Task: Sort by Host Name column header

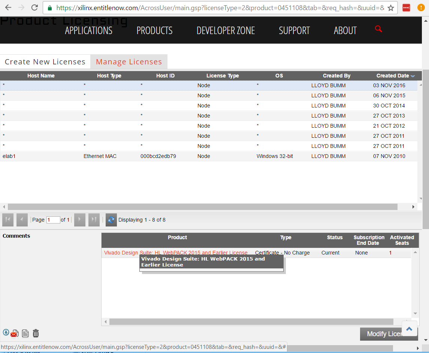Action: (41, 76)
